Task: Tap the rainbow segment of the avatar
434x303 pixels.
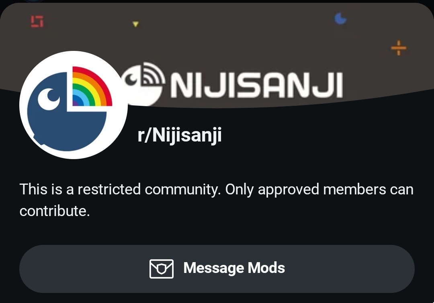Action: [x=92, y=87]
